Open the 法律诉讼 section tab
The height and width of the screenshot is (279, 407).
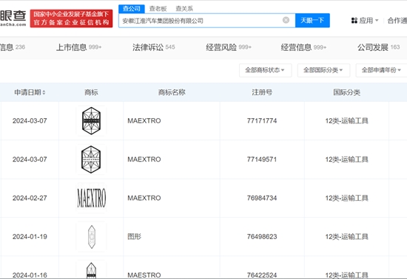coord(154,47)
